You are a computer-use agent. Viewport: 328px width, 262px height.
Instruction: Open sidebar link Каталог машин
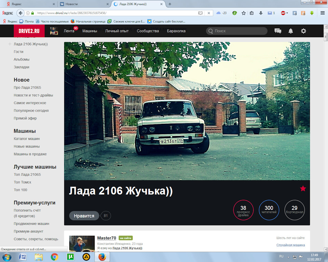coord(27,139)
